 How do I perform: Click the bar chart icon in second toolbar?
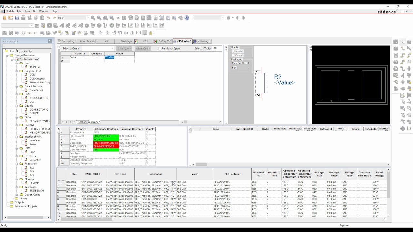143,25
